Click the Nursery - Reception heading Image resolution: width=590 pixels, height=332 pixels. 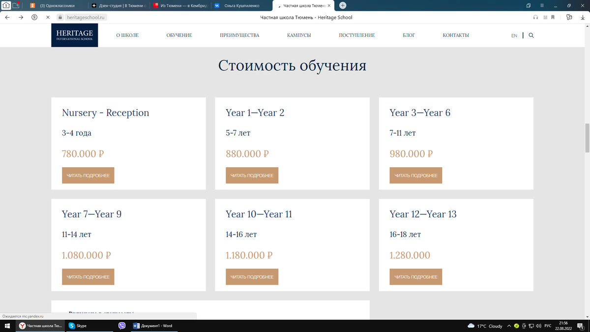point(105,113)
